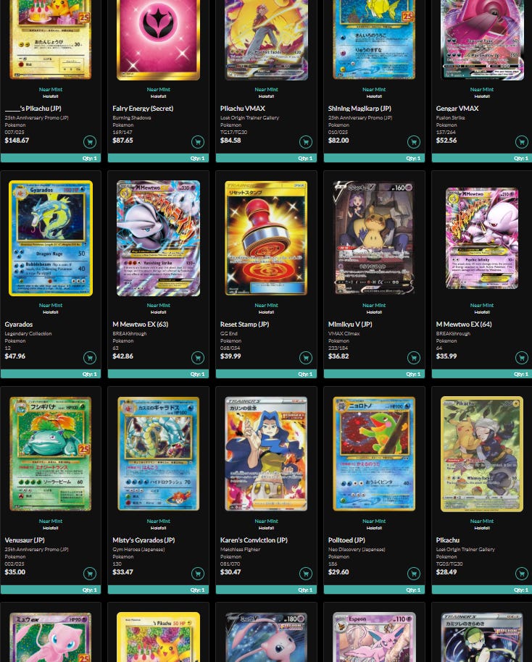The width and height of the screenshot is (532, 662).
Task: Click the $47.96 price
Action: coord(14,356)
